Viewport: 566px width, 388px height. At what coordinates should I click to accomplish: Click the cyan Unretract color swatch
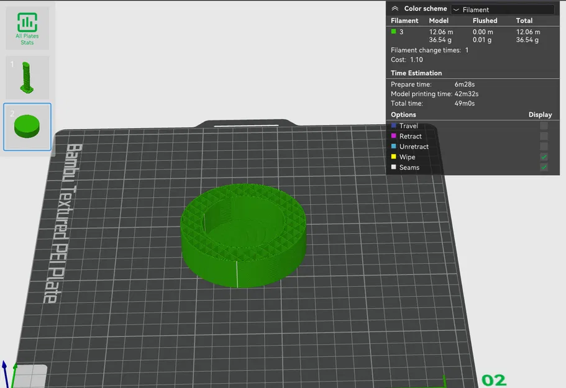point(393,147)
